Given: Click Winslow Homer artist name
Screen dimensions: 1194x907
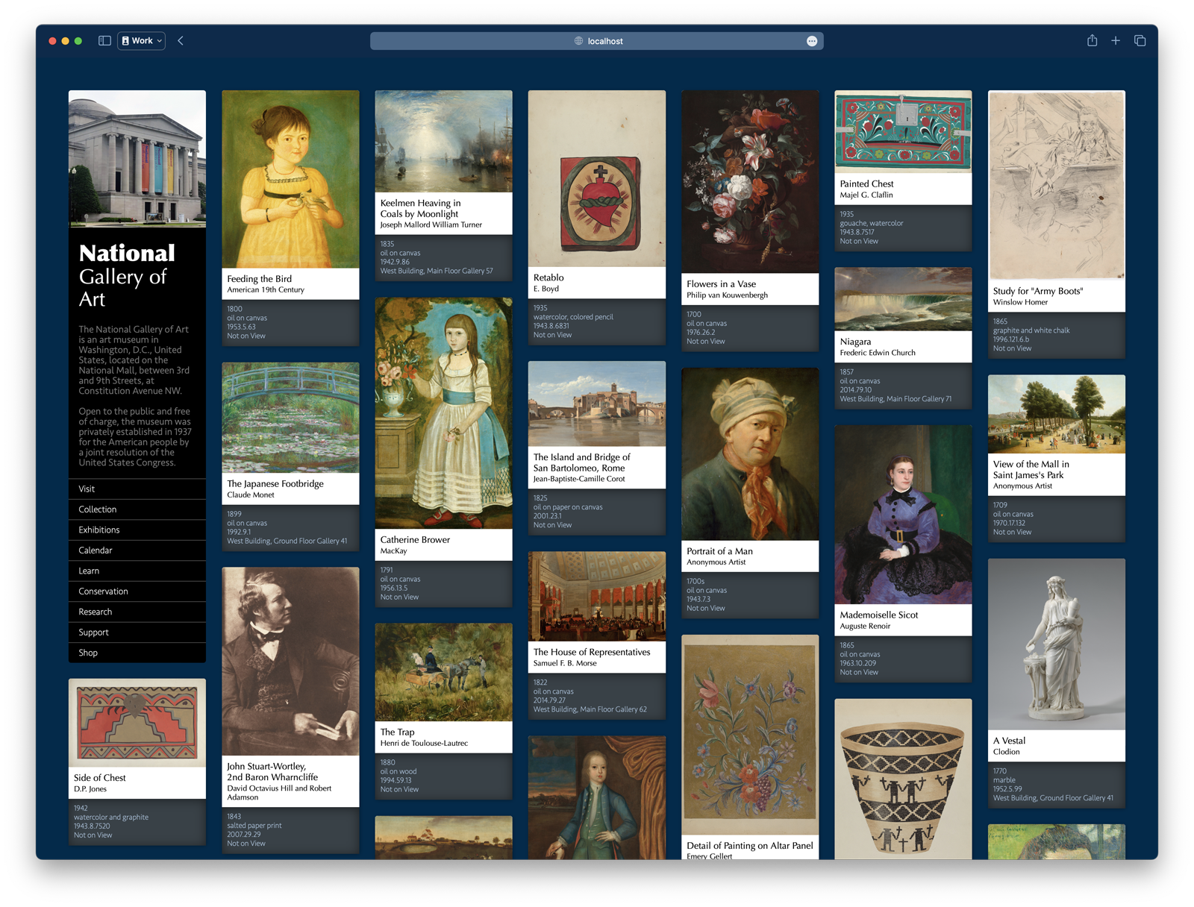Looking at the screenshot, I should [1020, 303].
